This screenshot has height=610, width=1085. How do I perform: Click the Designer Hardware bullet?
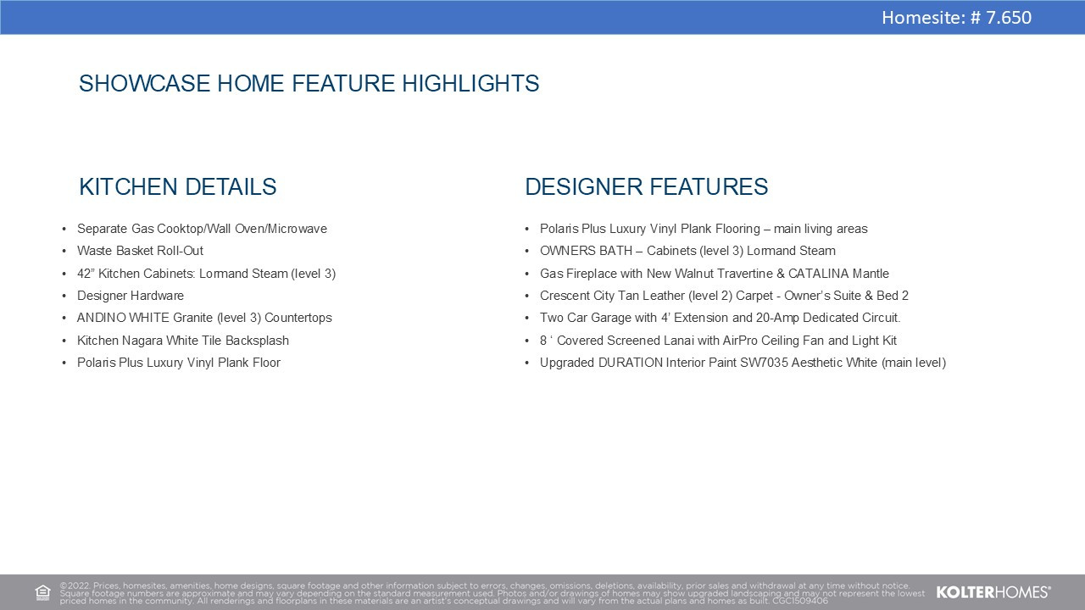[x=131, y=296]
